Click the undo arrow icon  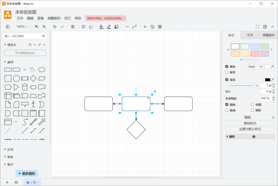pos(55,27)
